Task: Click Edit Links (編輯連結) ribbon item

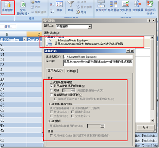Action: tap(38, 12)
